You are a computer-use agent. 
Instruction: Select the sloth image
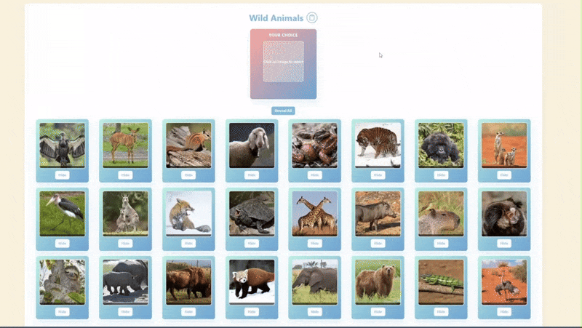tap(62, 281)
